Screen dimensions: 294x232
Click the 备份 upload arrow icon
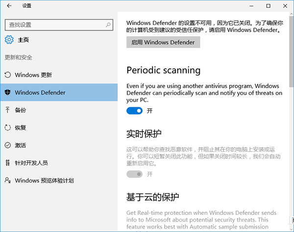click(7, 110)
